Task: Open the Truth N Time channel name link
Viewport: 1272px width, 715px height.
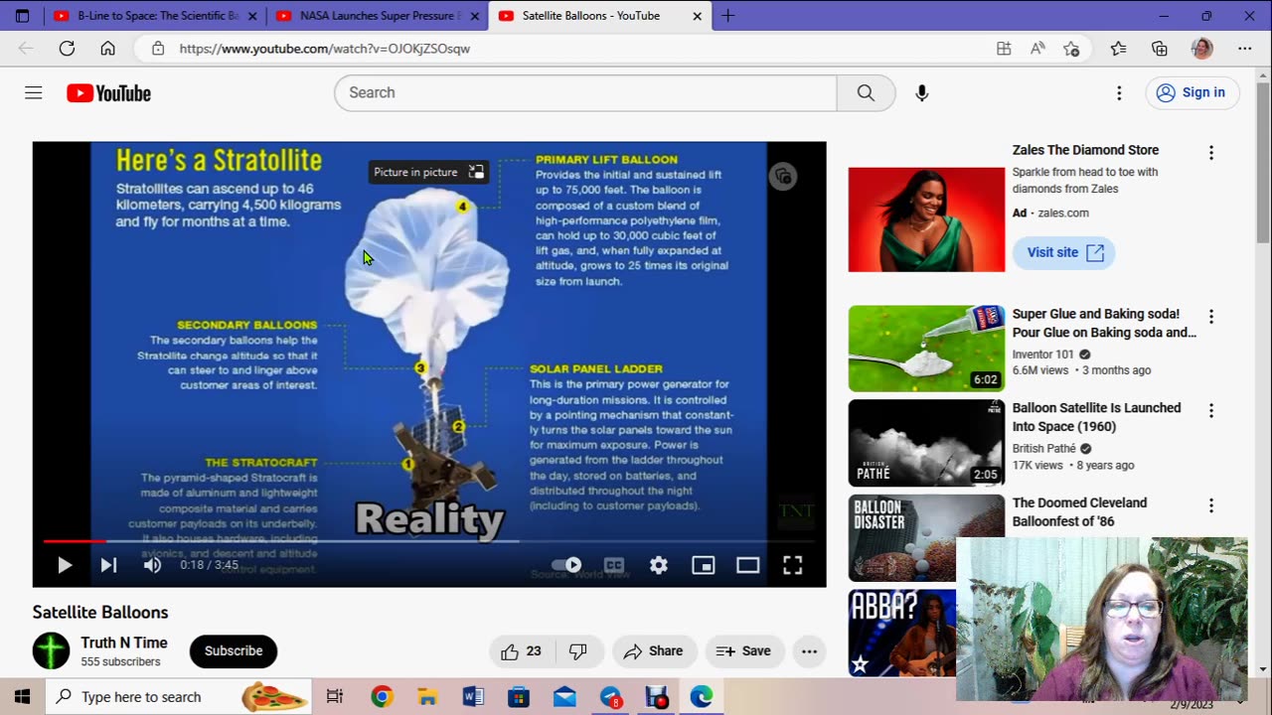Action: [x=124, y=643]
